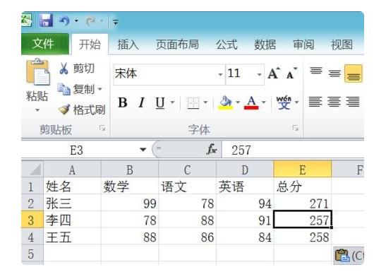
Task: Switch to the 视图 tab
Action: 342,45
